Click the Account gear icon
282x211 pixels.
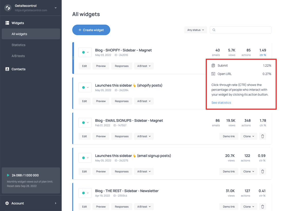[7, 203]
